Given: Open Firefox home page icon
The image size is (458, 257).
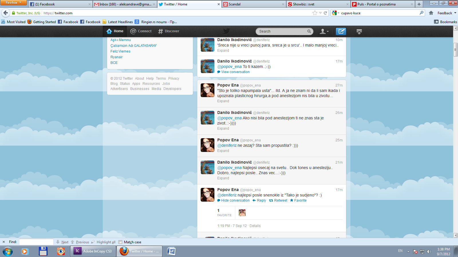Looking at the screenshot, I should pos(431,13).
